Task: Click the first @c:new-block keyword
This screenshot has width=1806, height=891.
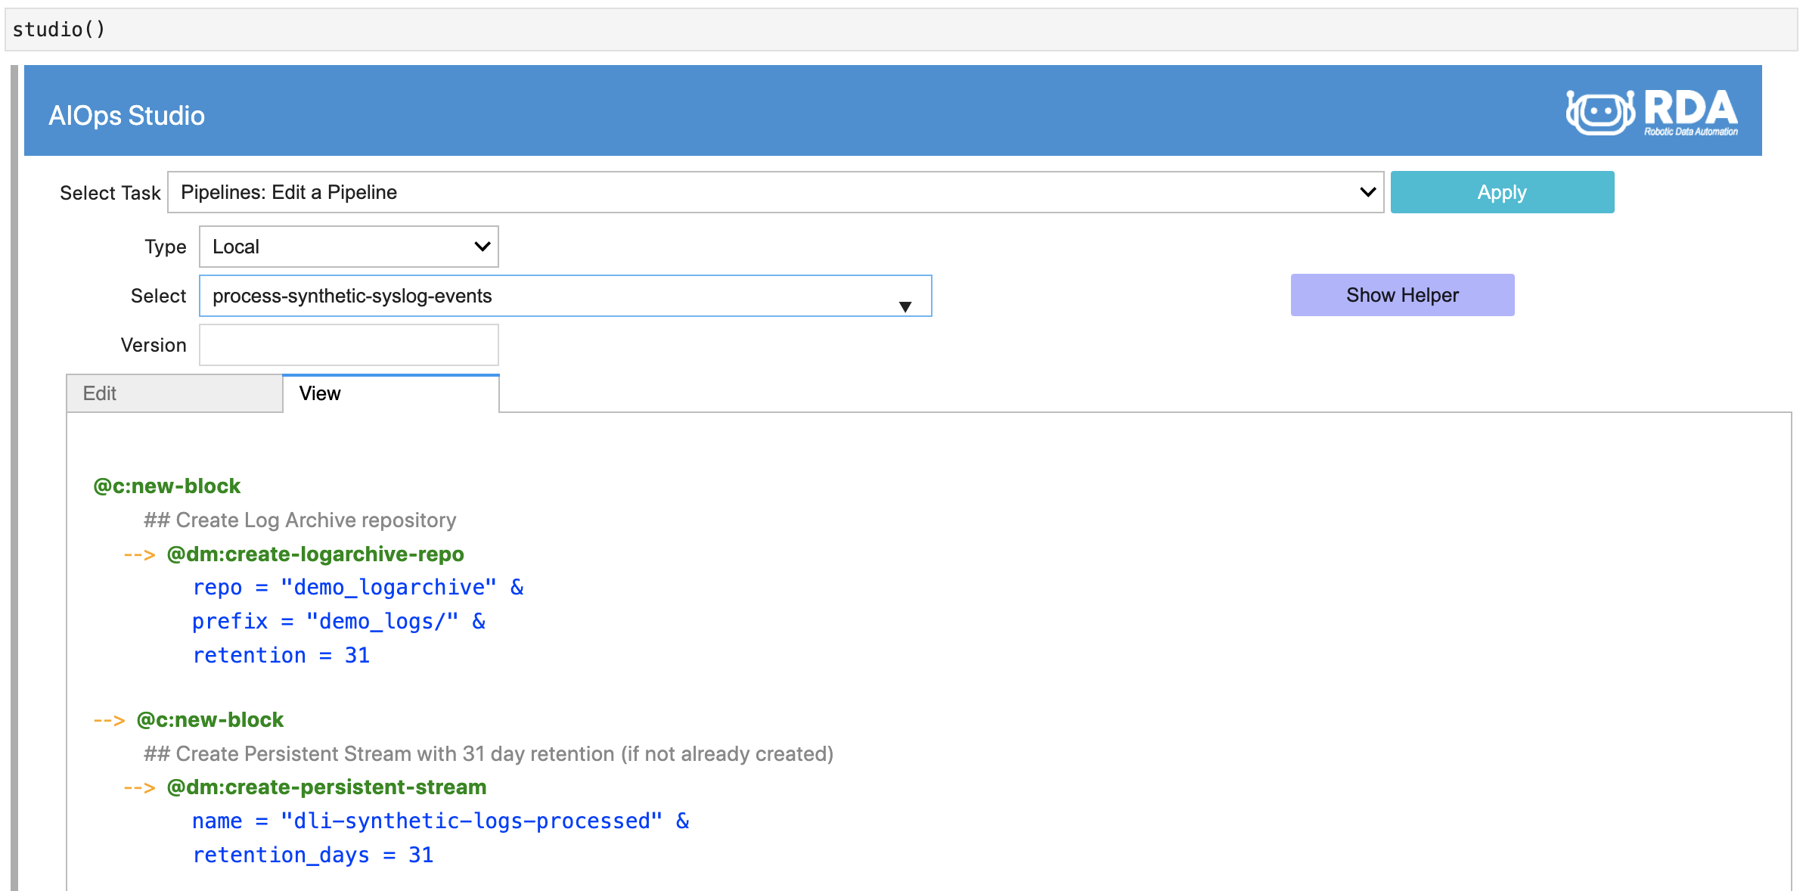Action: [x=167, y=486]
